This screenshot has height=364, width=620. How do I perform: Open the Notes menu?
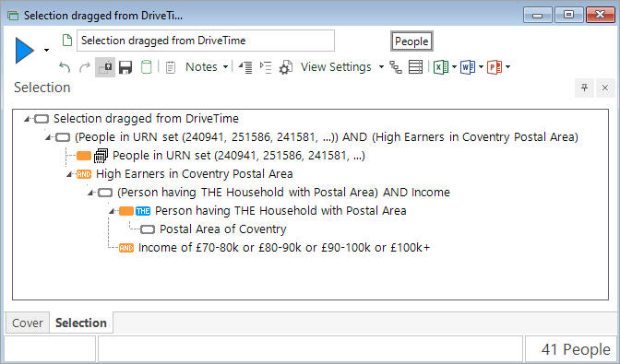[x=201, y=67]
